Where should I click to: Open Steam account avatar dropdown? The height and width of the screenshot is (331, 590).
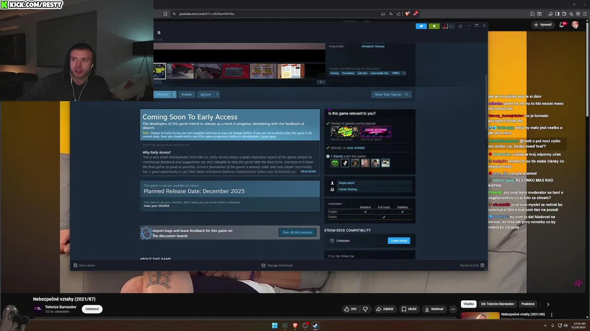448,26
